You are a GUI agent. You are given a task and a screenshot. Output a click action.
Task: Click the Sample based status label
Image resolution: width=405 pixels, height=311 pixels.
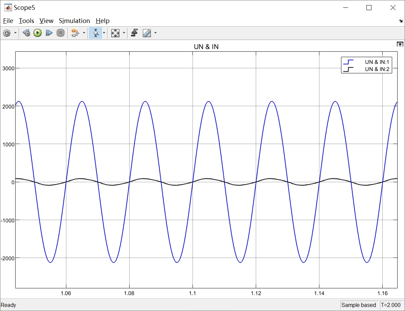coord(359,305)
